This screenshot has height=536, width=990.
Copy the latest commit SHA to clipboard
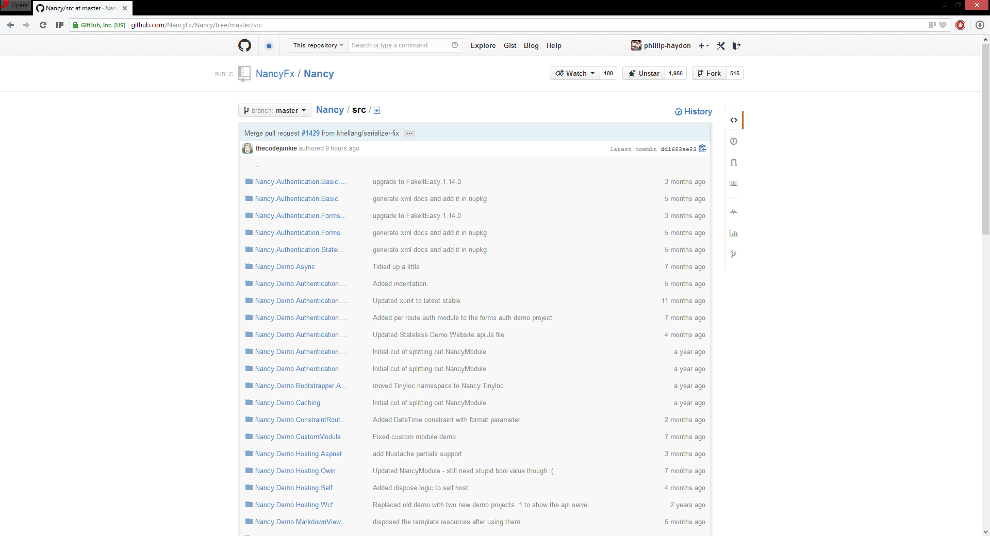pyautogui.click(x=702, y=148)
